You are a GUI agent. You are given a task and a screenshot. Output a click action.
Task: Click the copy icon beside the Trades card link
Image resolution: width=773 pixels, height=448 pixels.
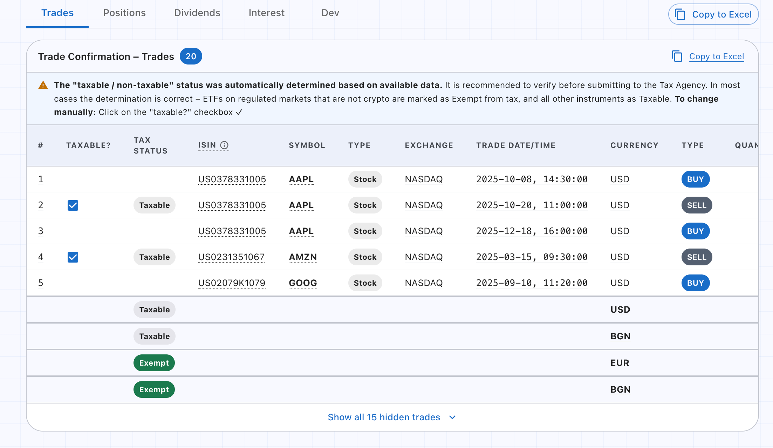pyautogui.click(x=677, y=56)
